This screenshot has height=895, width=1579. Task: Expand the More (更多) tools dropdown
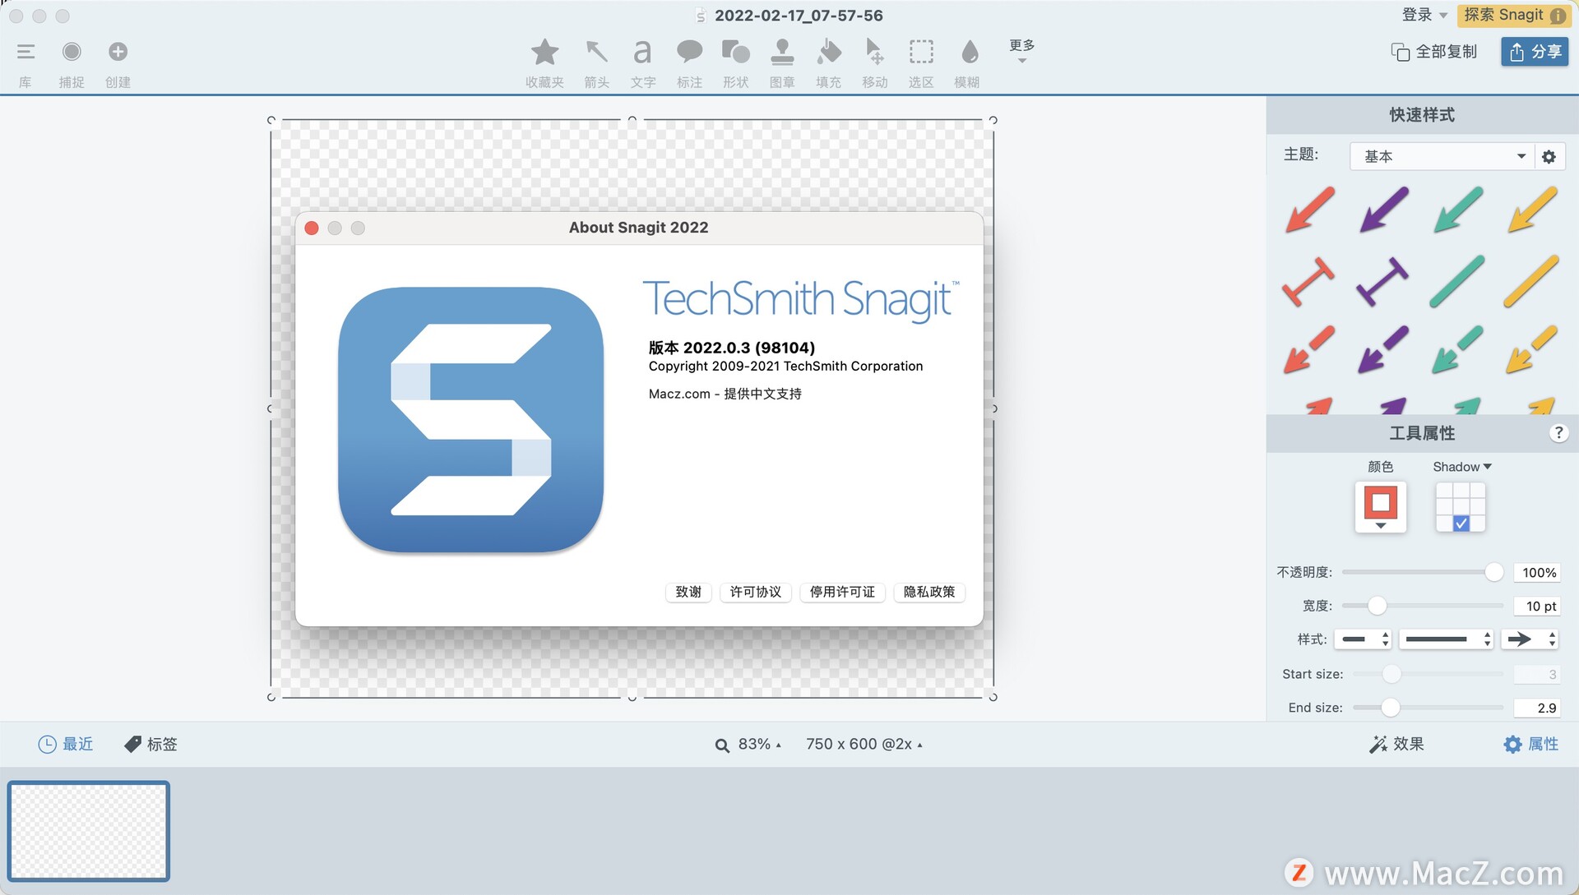tap(1021, 51)
